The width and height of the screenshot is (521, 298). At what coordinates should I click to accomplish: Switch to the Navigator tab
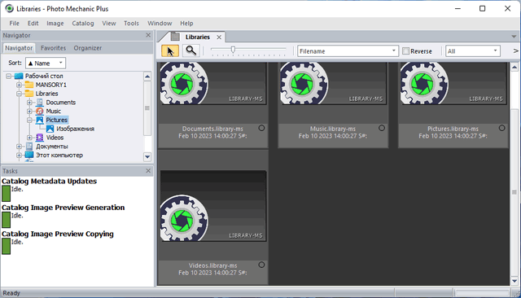tap(19, 48)
